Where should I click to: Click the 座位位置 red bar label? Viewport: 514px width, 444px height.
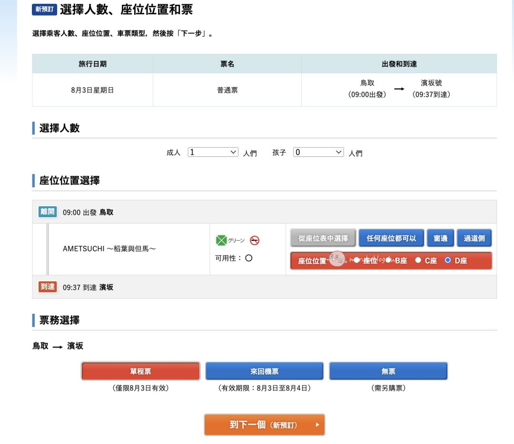click(312, 261)
